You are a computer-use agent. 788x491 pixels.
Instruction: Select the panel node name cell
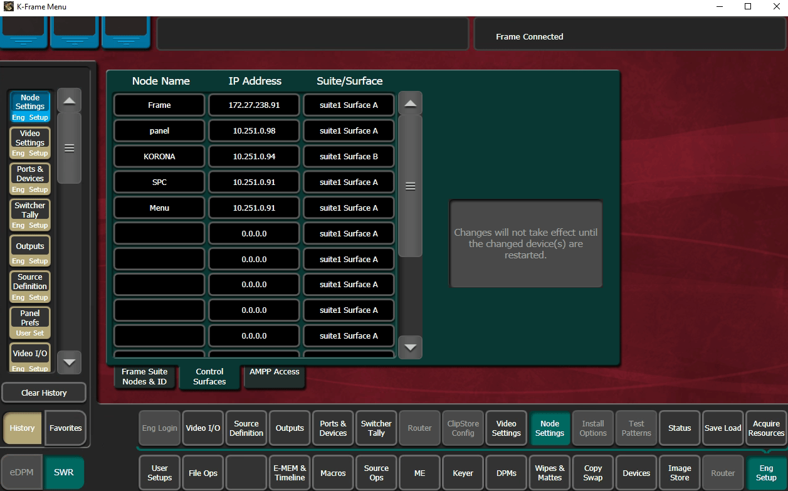point(159,131)
